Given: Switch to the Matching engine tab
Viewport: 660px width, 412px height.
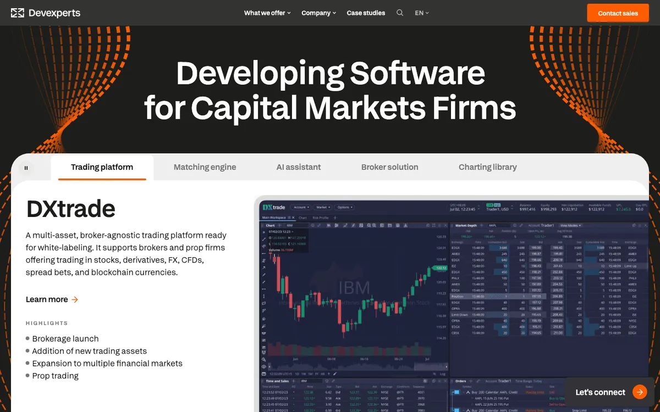Looking at the screenshot, I should tap(205, 167).
